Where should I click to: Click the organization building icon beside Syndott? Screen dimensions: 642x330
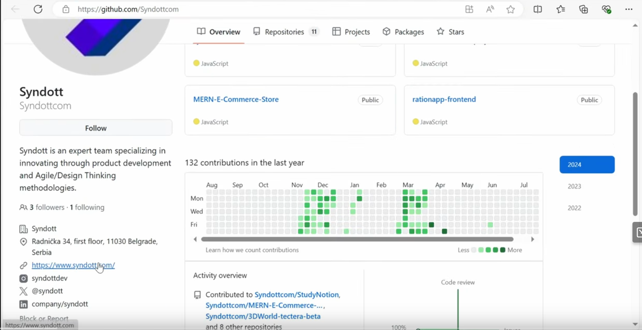pyautogui.click(x=24, y=229)
